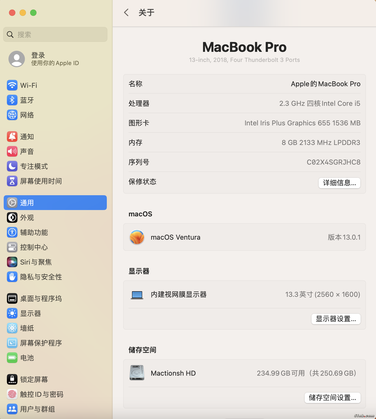Open the 显示器设置... button
Image resolution: width=376 pixels, height=419 pixels.
pos(336,319)
